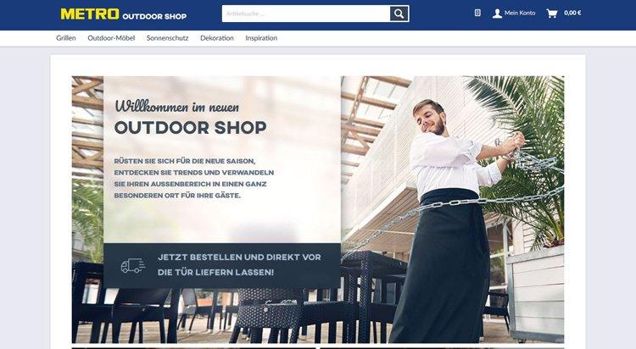
Task: Go to the Dekoration category
Action: click(x=217, y=38)
